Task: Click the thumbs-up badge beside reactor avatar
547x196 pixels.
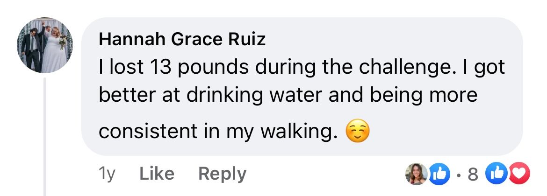Action: tap(439, 174)
